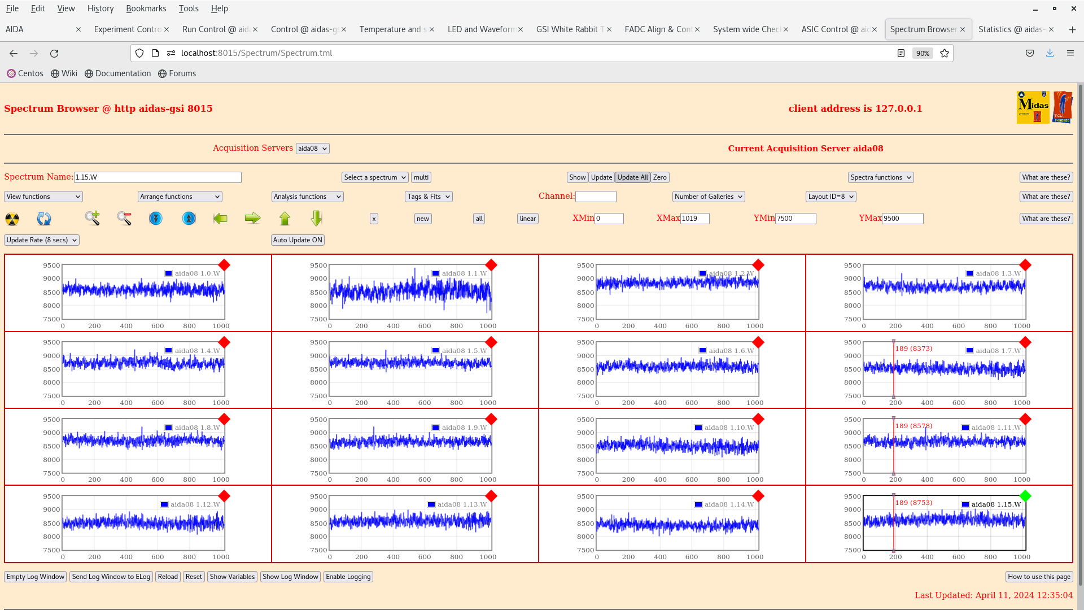This screenshot has height=610, width=1084.
Task: Click the blue circle down-arrow icon
Action: [x=156, y=218]
